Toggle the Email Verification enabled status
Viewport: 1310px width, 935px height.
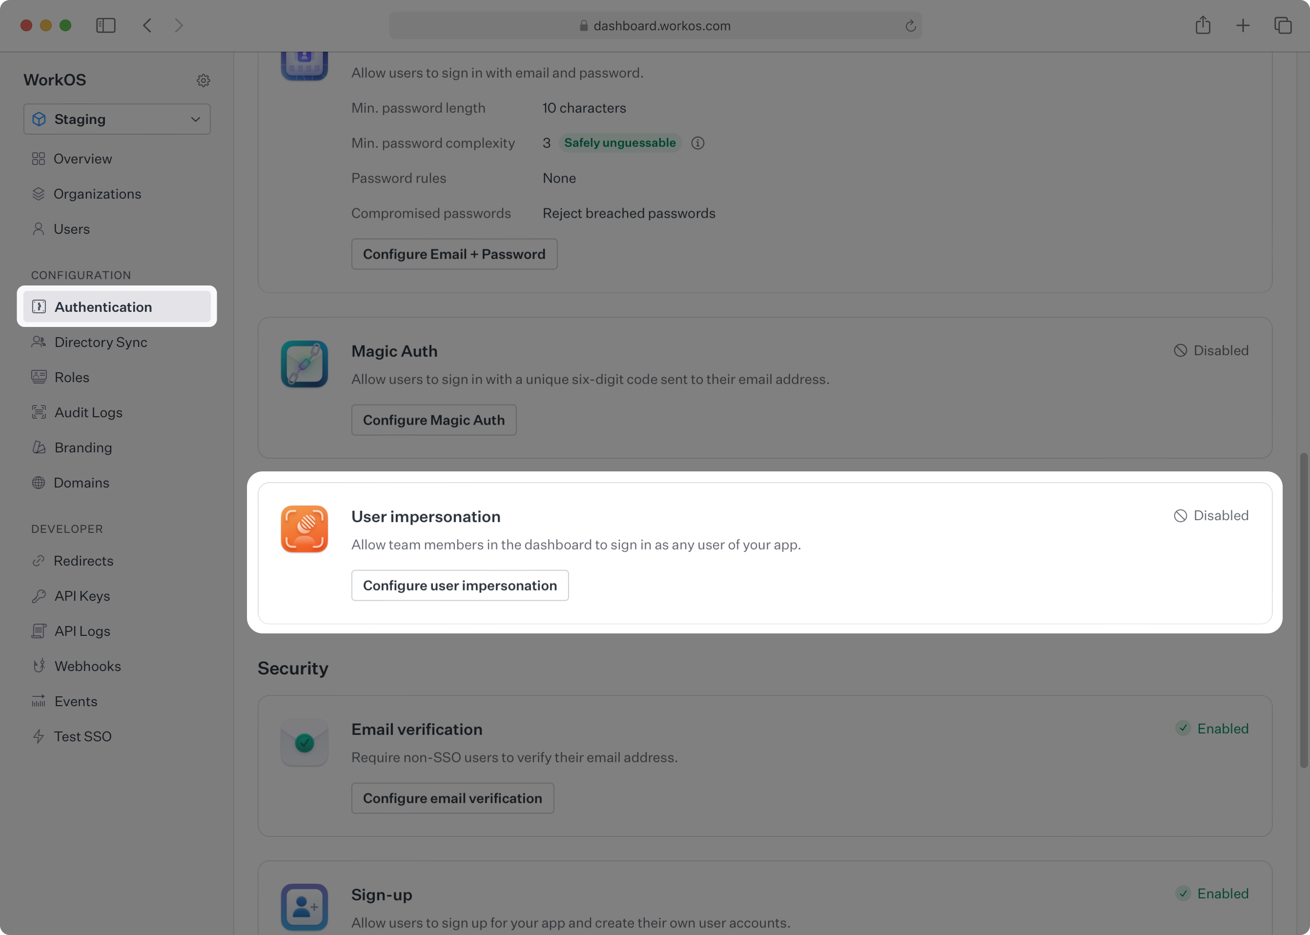coord(1212,729)
